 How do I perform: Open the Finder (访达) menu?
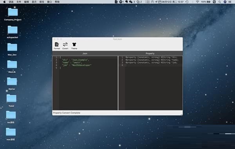(x=11, y=2)
